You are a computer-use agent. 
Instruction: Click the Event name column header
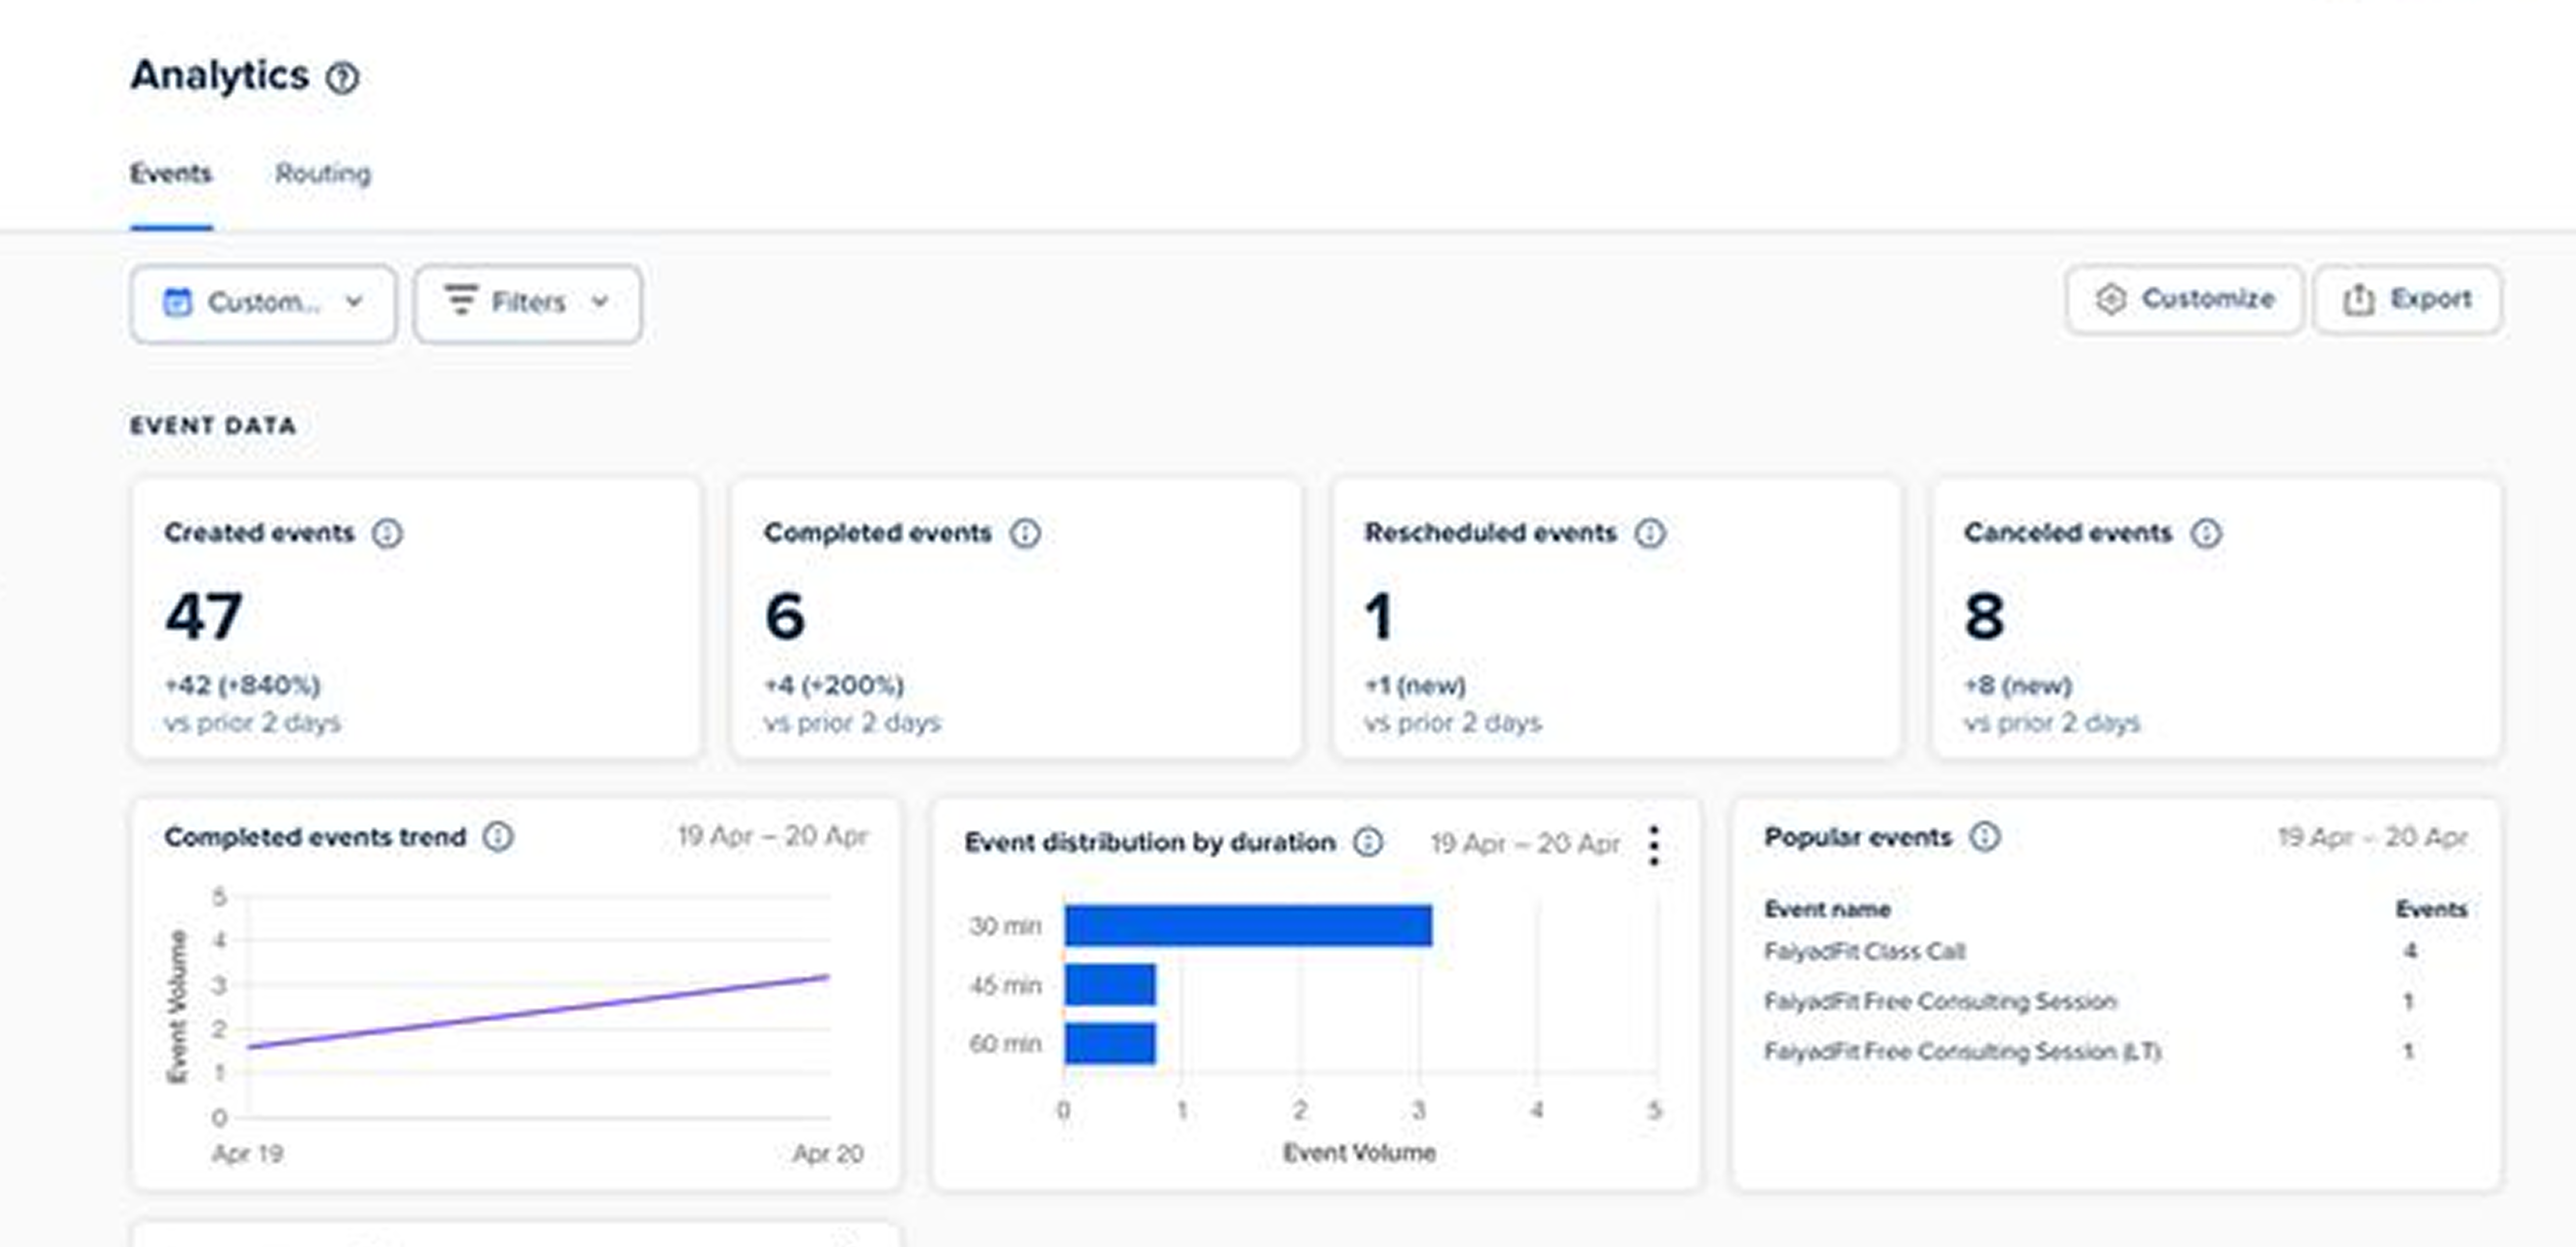[x=1827, y=909]
